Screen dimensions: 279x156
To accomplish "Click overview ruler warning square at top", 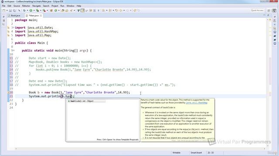I will [270, 19].
